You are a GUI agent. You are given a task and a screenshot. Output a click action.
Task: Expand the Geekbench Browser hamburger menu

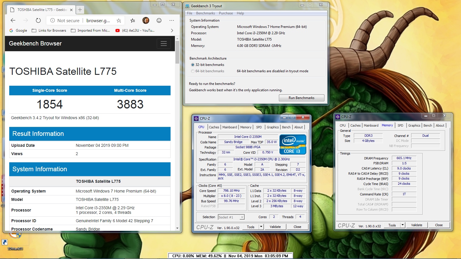tap(164, 43)
